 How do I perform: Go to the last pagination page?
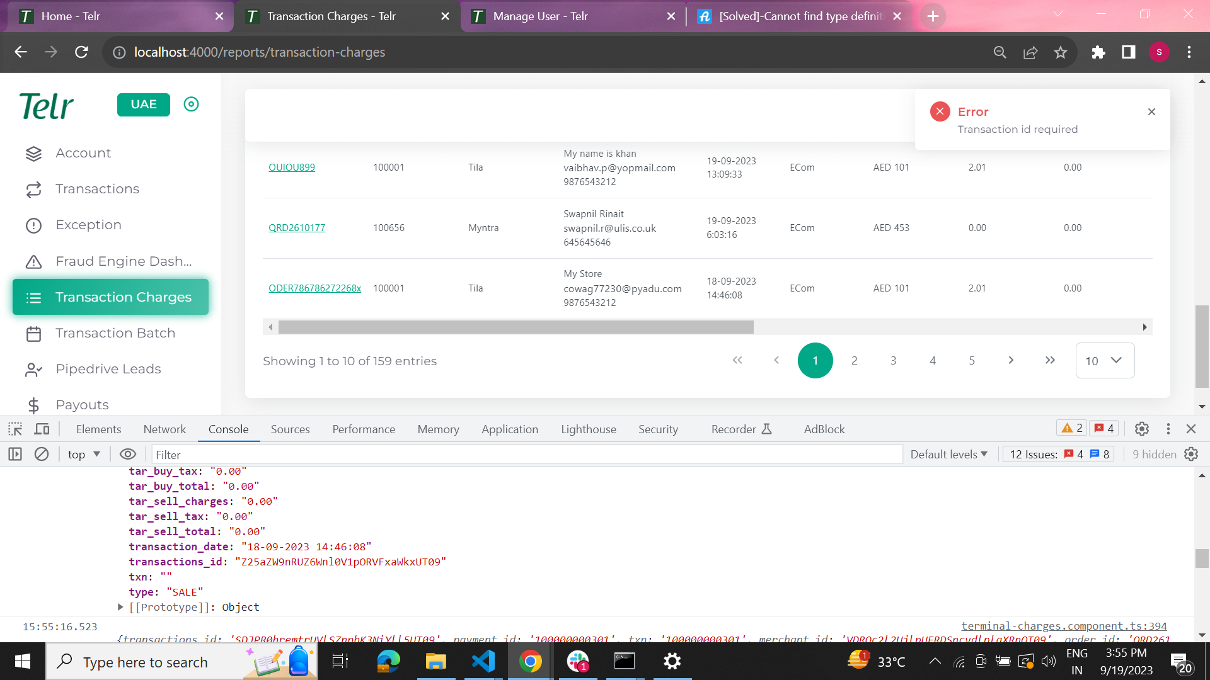[x=1050, y=360]
